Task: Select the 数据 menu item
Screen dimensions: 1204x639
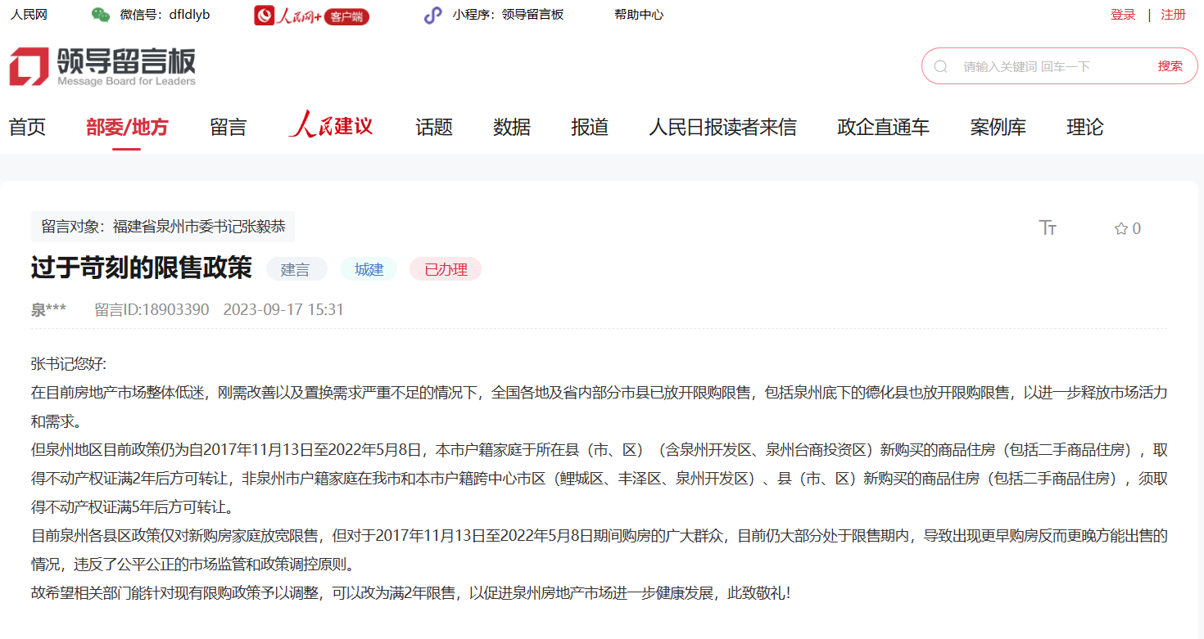Action: coord(511,127)
